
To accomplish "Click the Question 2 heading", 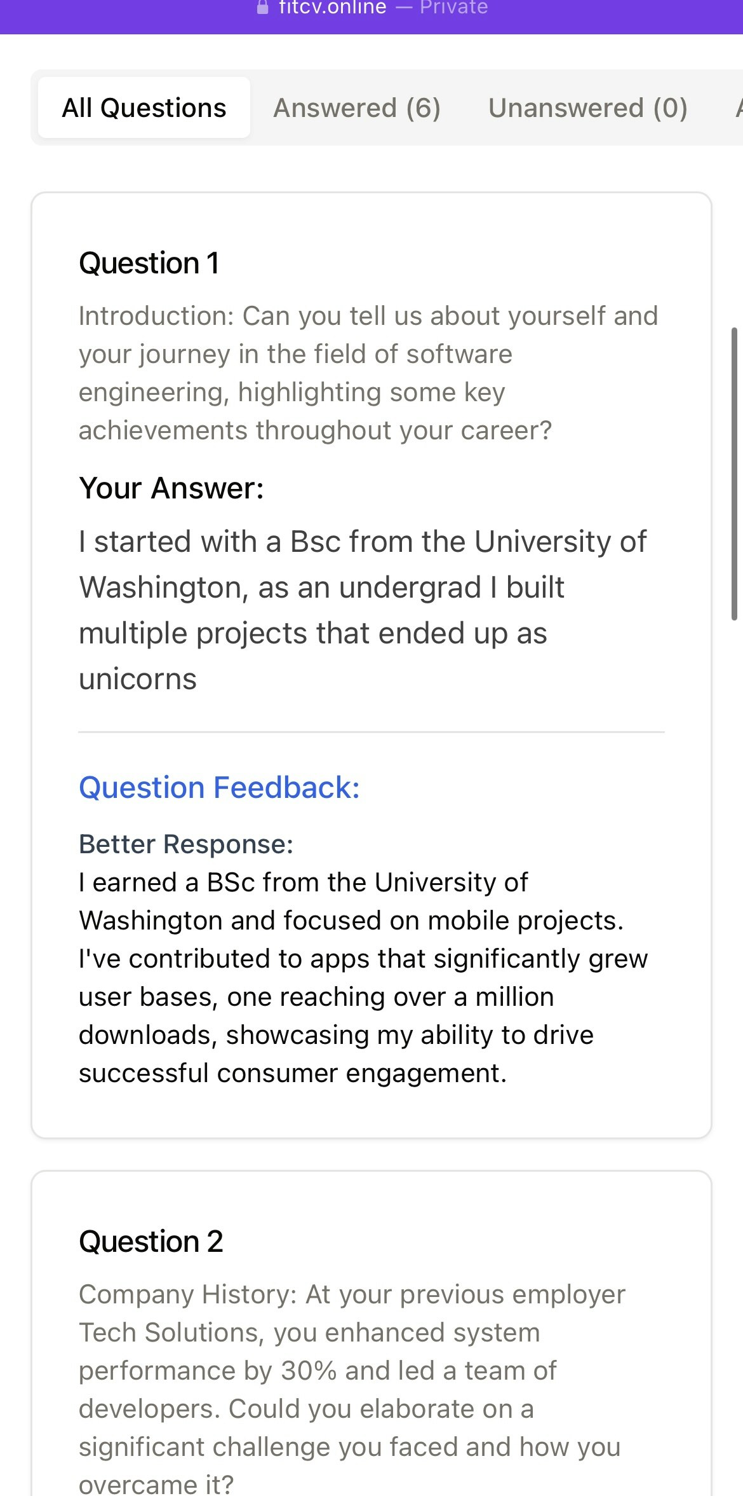I will tap(151, 1242).
